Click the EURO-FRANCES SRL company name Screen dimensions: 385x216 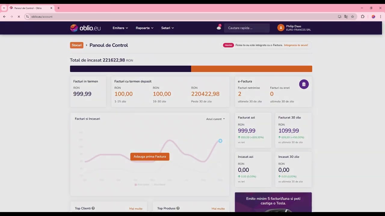click(x=298, y=30)
